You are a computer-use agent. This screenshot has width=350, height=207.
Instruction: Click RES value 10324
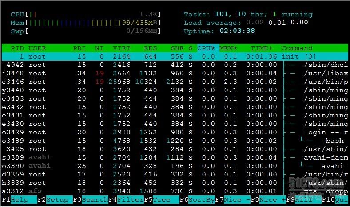coord(146,82)
